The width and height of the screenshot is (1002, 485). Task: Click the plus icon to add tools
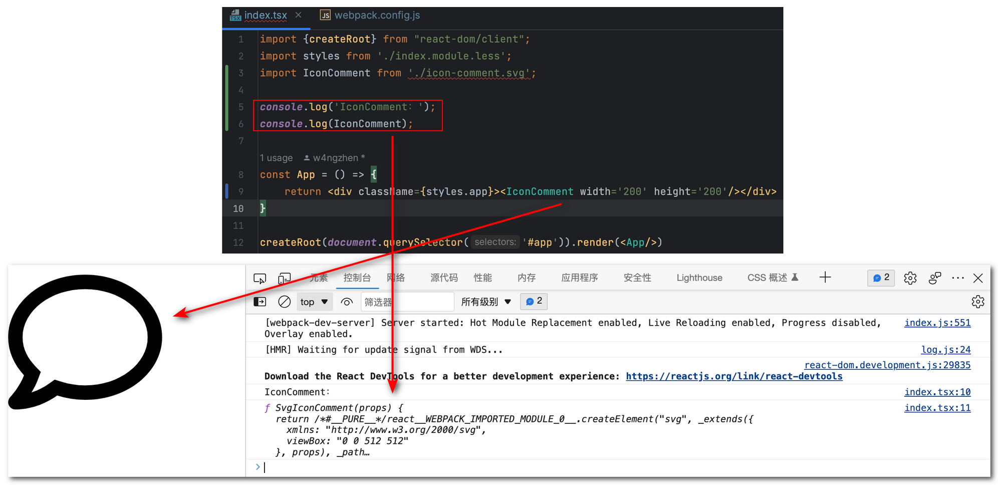[x=825, y=277]
